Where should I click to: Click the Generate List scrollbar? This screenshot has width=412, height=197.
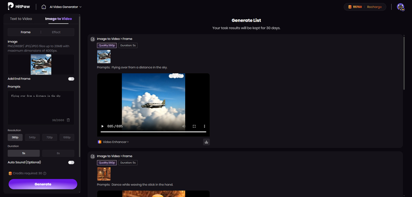tap(404, 63)
